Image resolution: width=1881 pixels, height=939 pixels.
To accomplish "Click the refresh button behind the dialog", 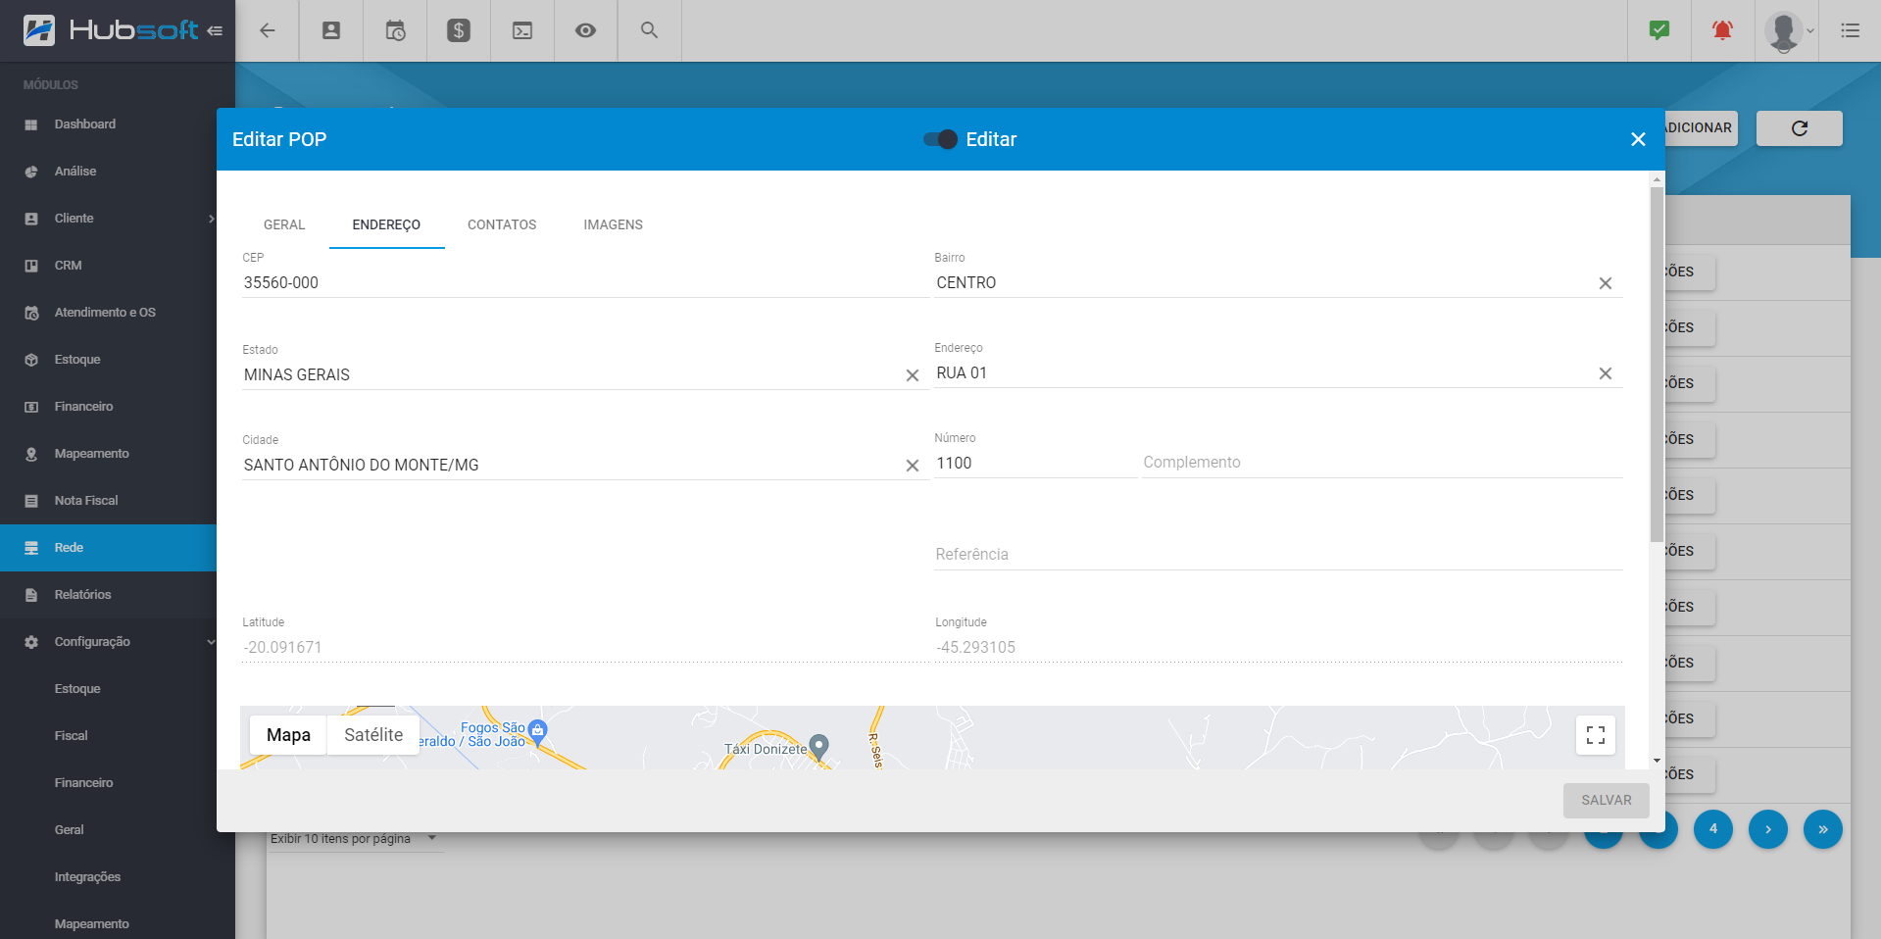I will [x=1799, y=128].
